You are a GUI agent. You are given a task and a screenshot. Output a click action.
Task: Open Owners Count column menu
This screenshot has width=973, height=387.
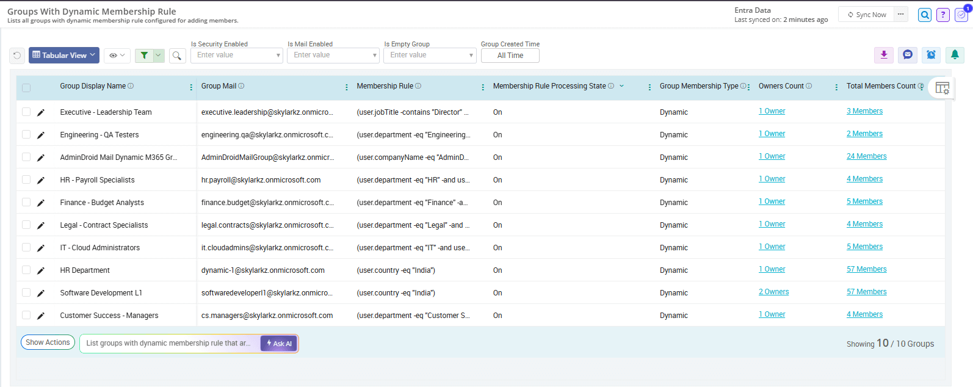(x=836, y=87)
